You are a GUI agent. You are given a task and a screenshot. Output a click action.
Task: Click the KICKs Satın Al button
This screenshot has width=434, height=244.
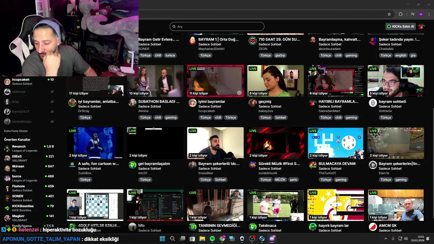tap(401, 26)
